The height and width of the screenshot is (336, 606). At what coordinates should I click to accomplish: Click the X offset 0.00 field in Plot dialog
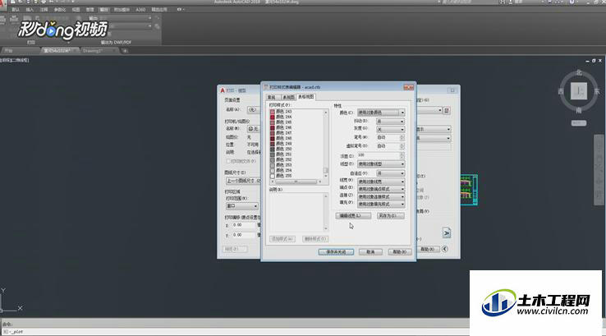244,225
